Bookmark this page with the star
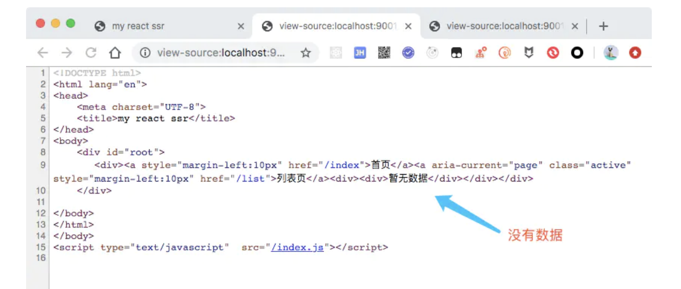 (306, 53)
